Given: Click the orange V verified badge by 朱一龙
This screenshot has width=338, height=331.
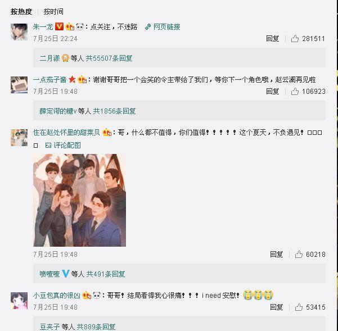Looking at the screenshot, I should point(59,27).
